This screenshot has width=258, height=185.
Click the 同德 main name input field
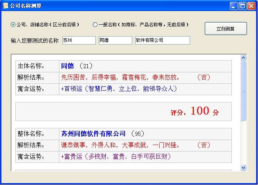click(x=116, y=40)
